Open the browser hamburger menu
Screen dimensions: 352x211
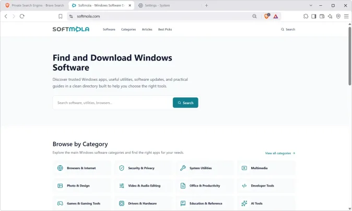(x=346, y=16)
